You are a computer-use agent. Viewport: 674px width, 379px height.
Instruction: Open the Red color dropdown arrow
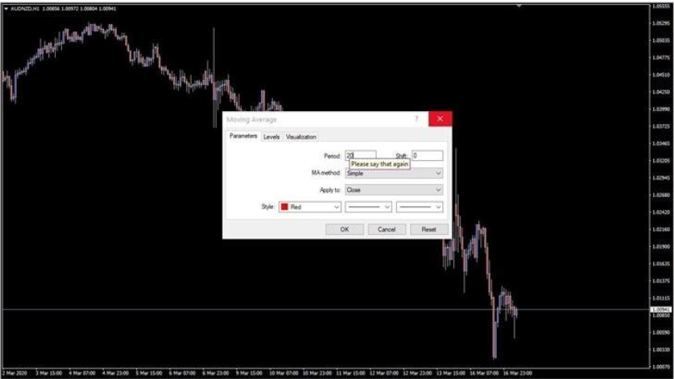pos(335,207)
